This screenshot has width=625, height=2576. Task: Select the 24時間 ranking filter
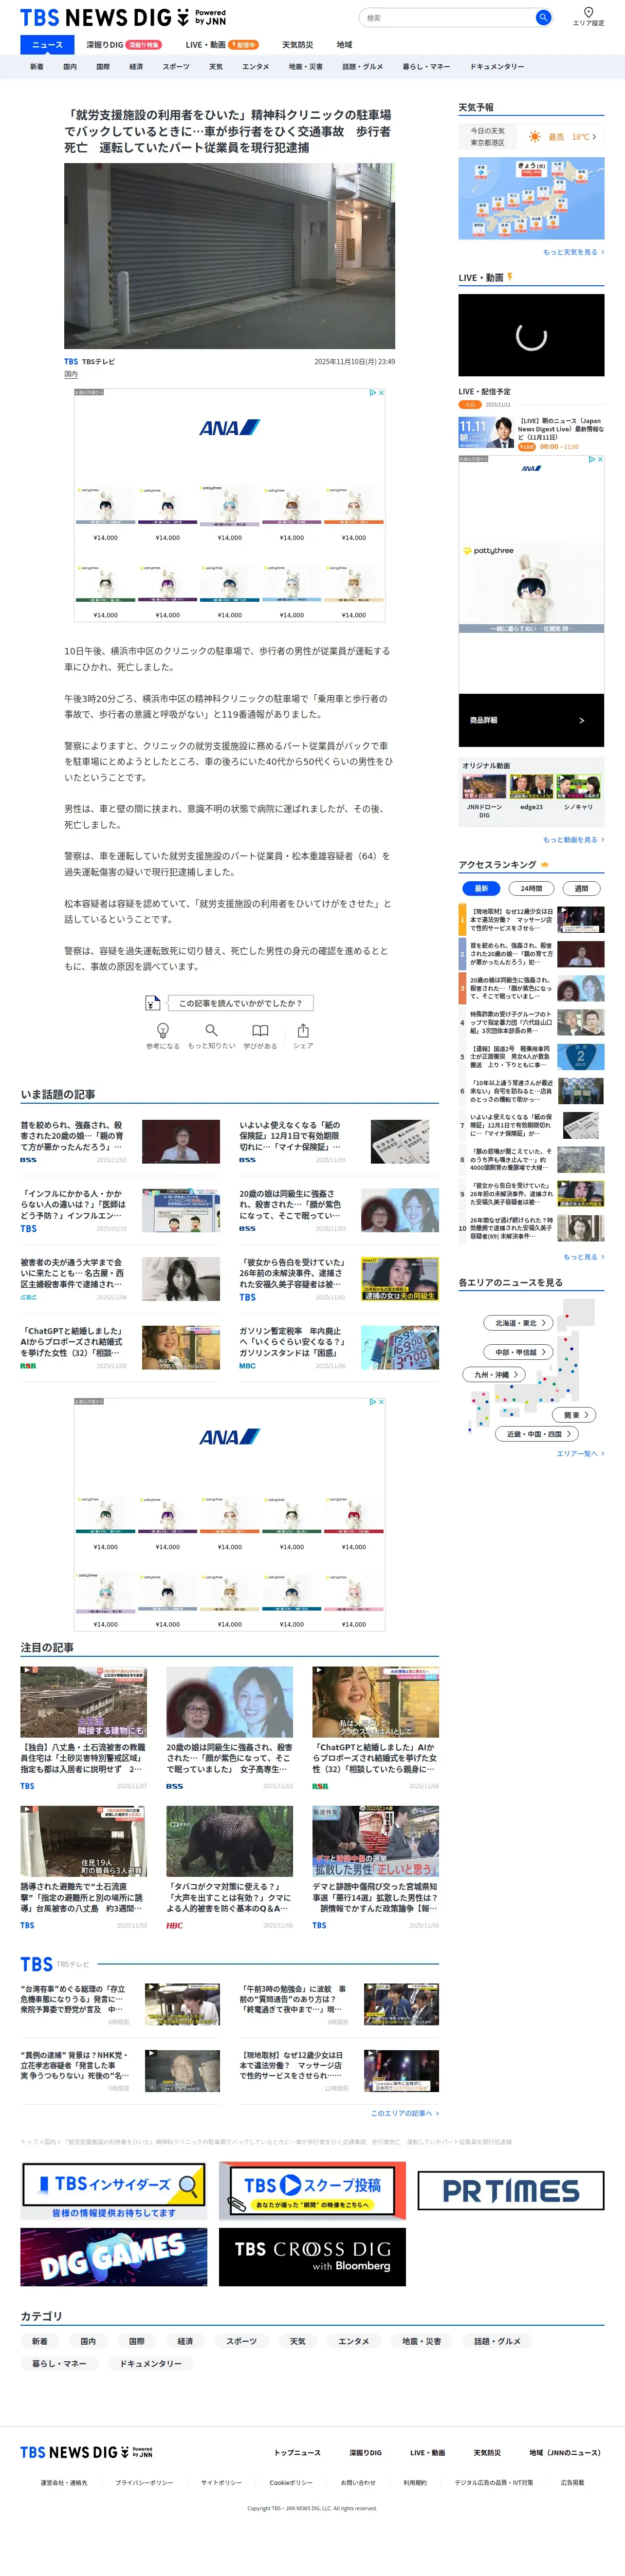(531, 888)
